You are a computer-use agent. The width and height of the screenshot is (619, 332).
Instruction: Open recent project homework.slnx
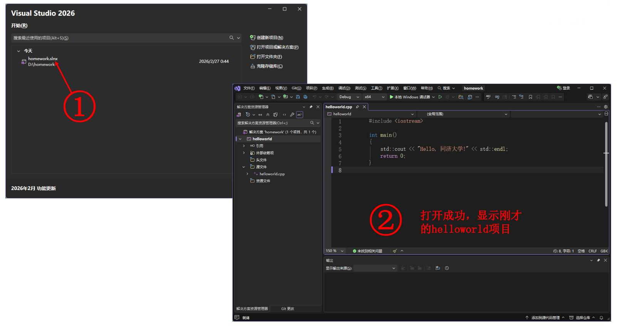coord(43,59)
